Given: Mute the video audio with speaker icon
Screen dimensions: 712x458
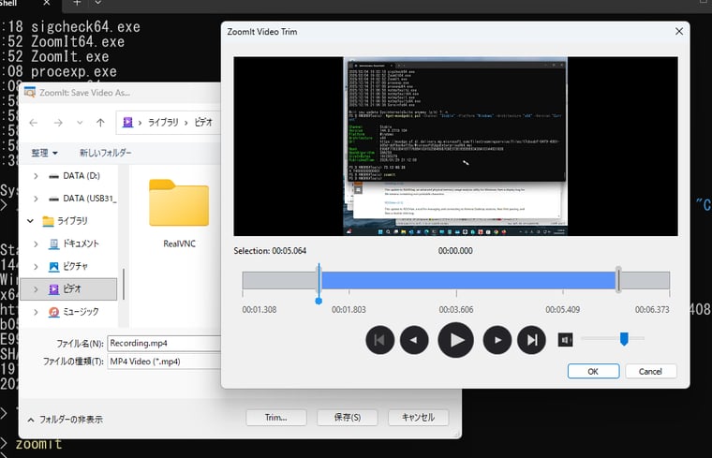Looking at the screenshot, I should tap(565, 339).
